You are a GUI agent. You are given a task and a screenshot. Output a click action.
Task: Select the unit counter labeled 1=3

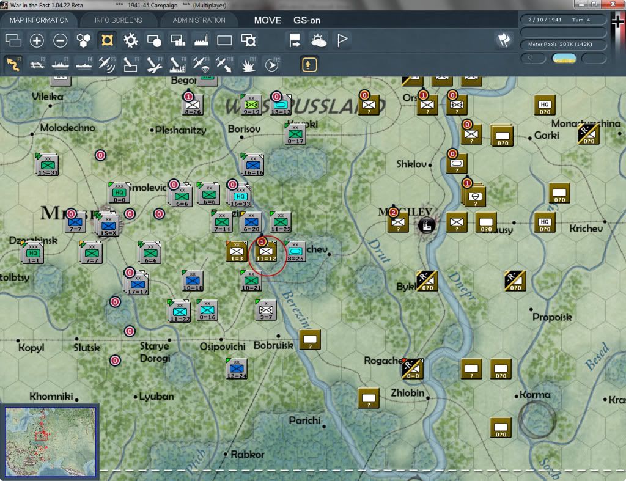coord(237,252)
